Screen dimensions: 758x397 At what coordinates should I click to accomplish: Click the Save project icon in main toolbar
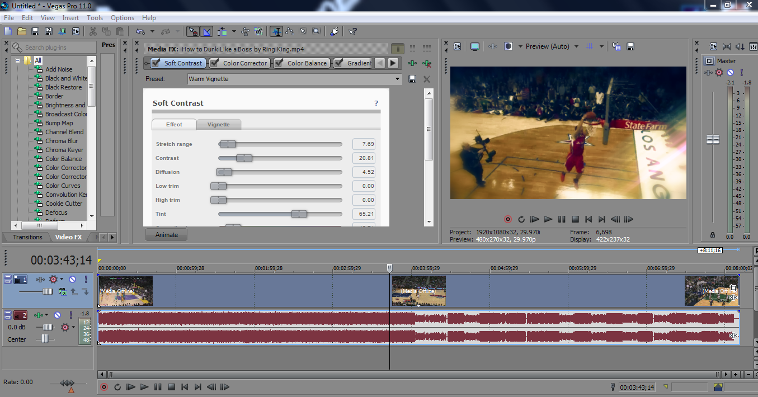pyautogui.click(x=35, y=31)
